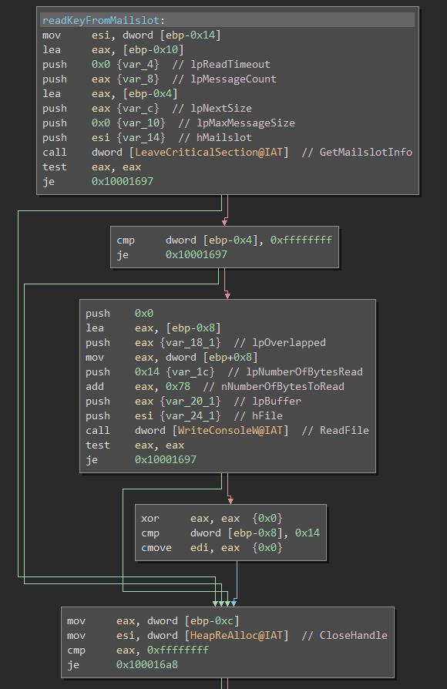Select 'mov eax, dword [ebp+0x8]' line
Image resolution: width=447 pixels, height=689 pixels.
pos(171,358)
